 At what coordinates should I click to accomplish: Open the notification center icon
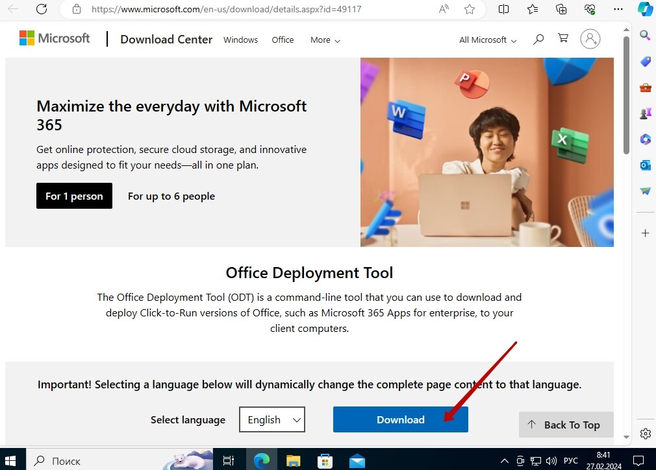coord(638,461)
